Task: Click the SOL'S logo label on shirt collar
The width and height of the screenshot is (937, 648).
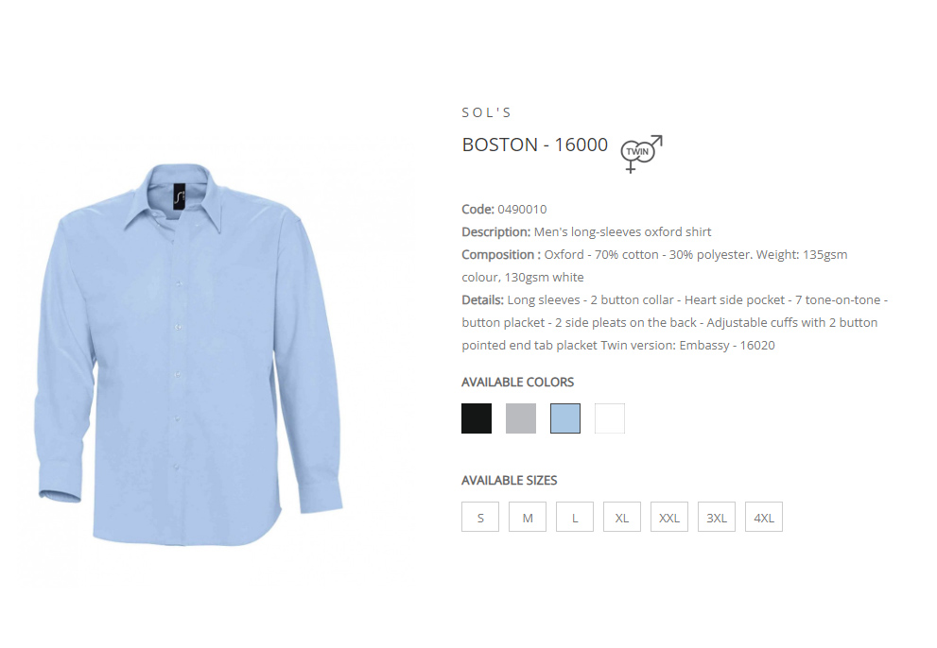Action: point(180,196)
